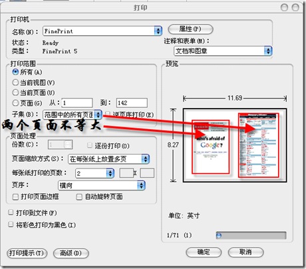This screenshot has width=306, height=269.
Task: Toggle the 逆页序打印(E) checkbox
Action: click(x=108, y=114)
